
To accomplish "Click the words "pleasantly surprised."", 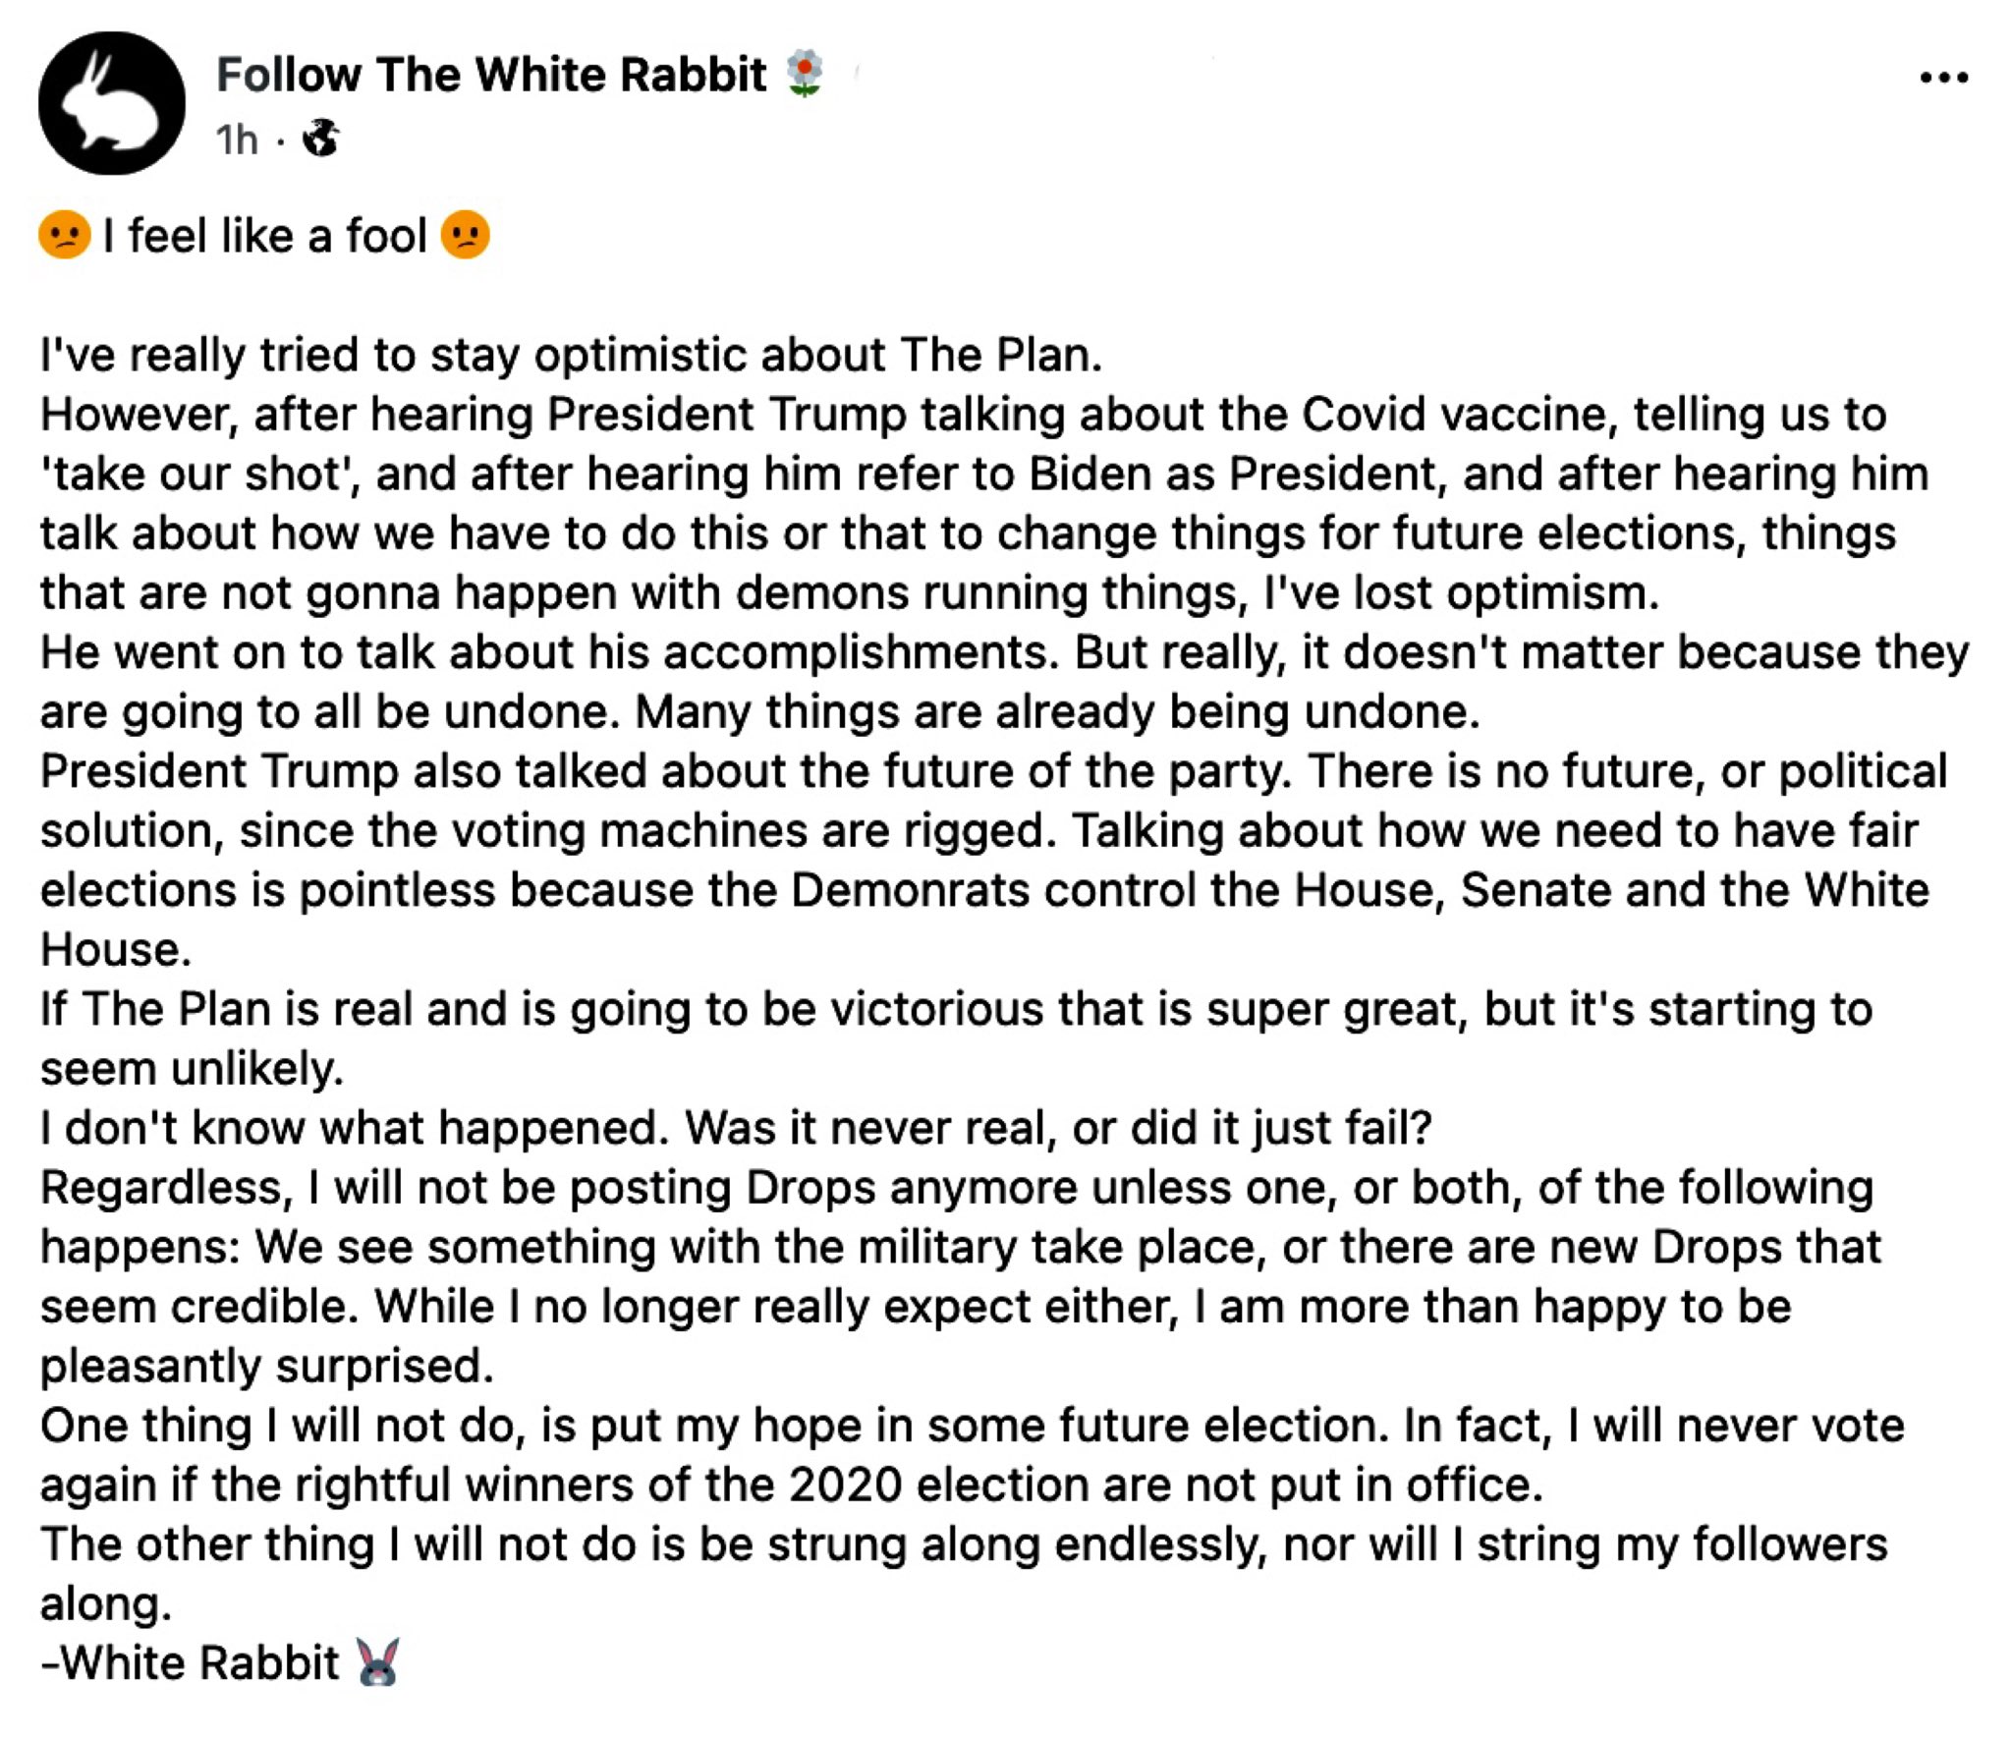I will (x=266, y=1366).
